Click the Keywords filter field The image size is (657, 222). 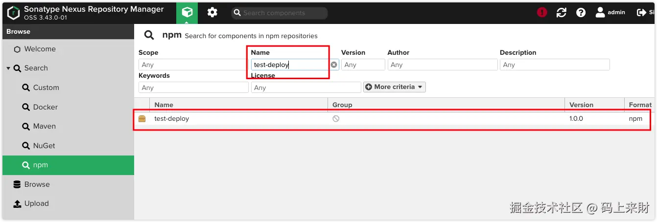coord(193,88)
